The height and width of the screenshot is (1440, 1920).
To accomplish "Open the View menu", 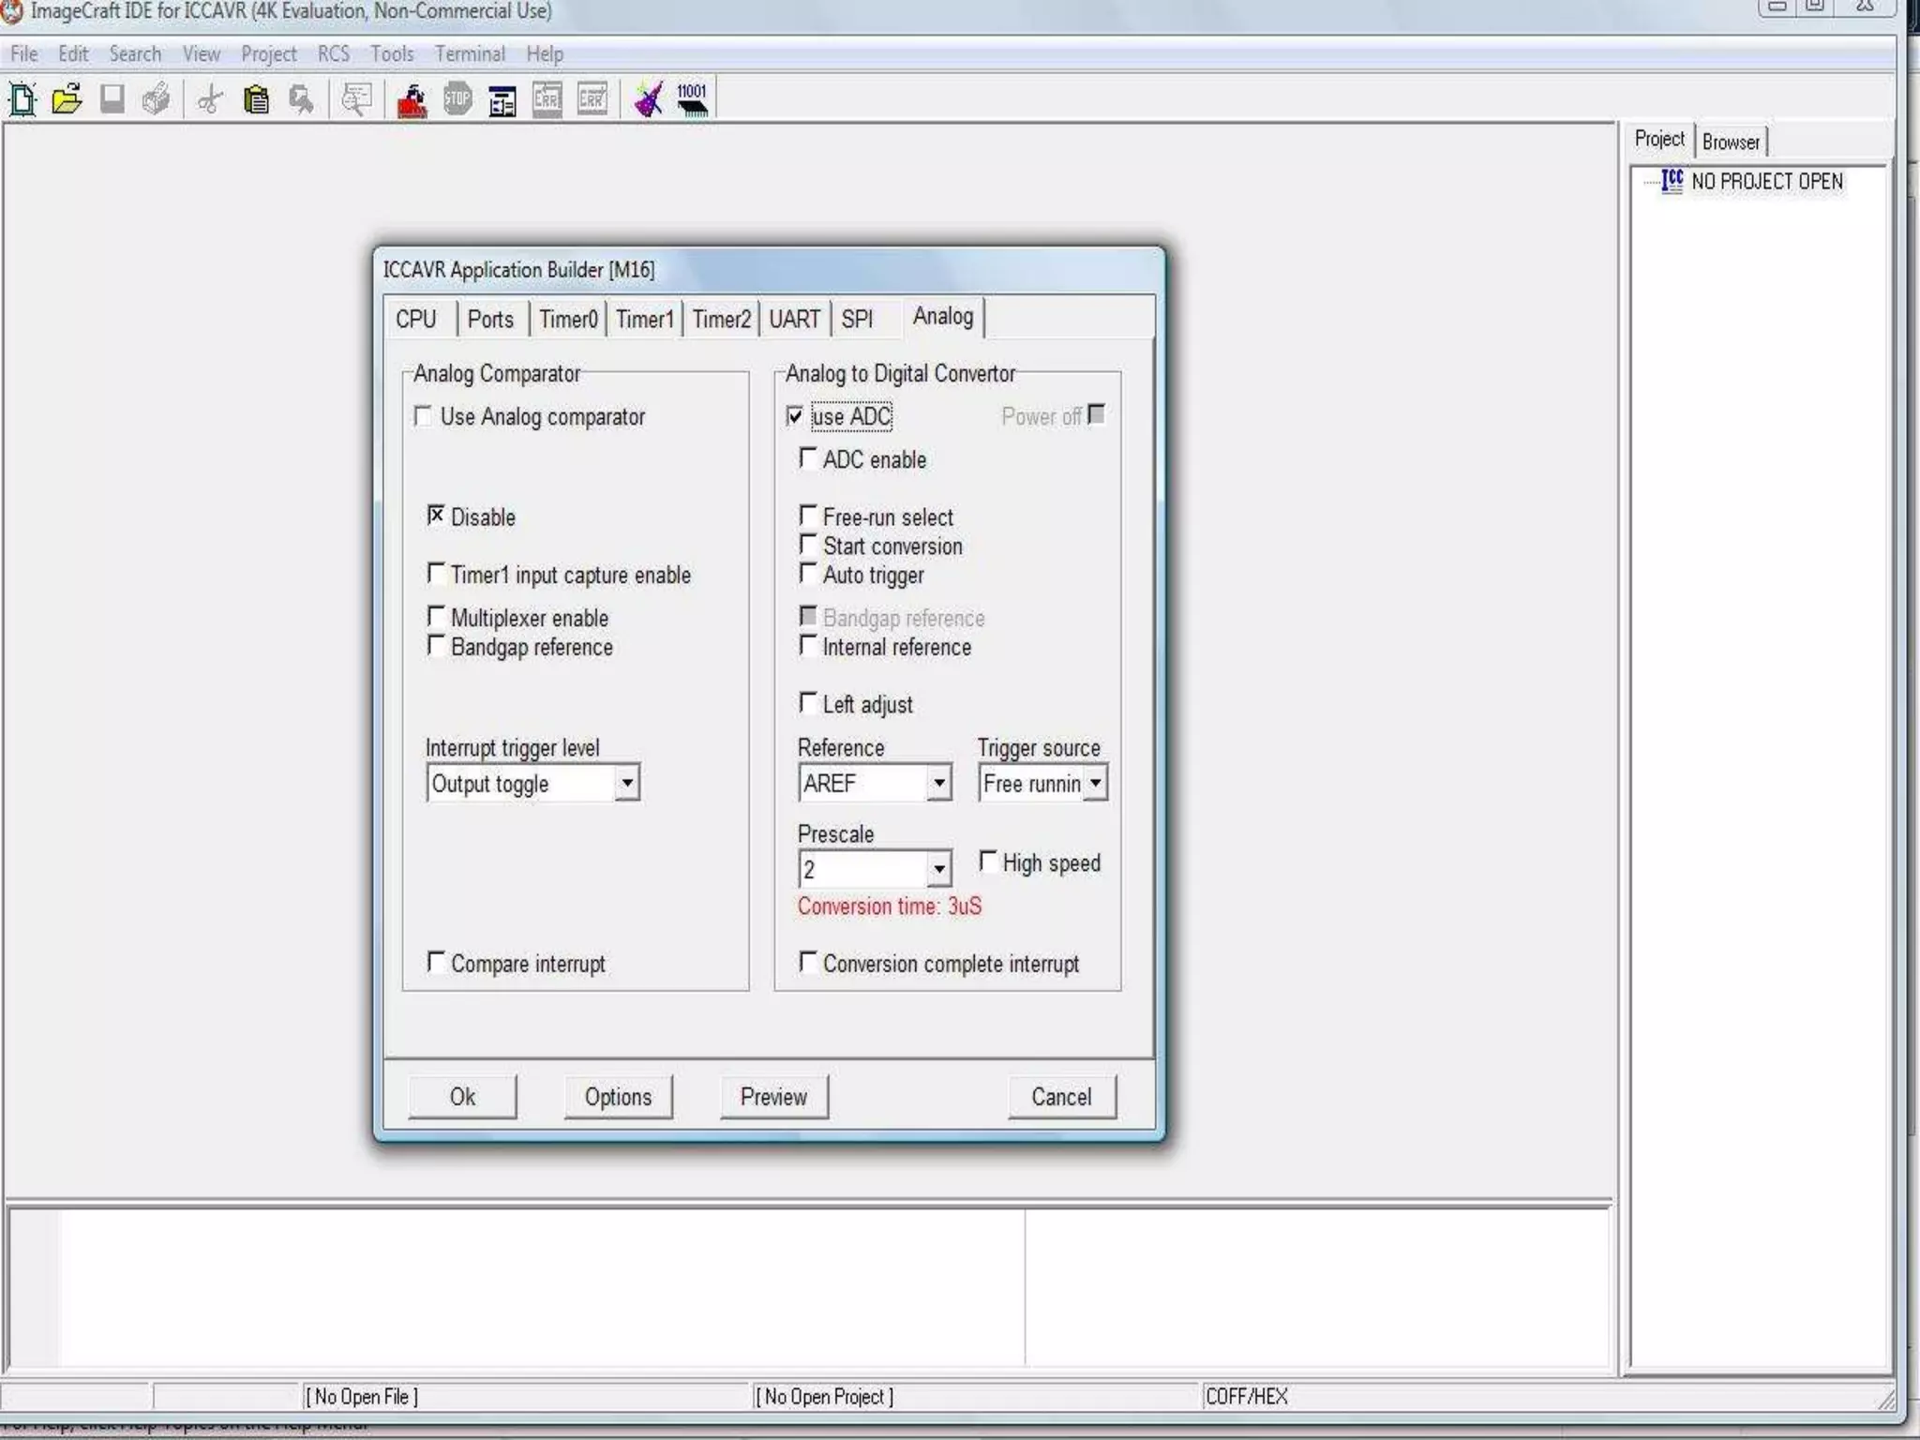I will (x=202, y=53).
